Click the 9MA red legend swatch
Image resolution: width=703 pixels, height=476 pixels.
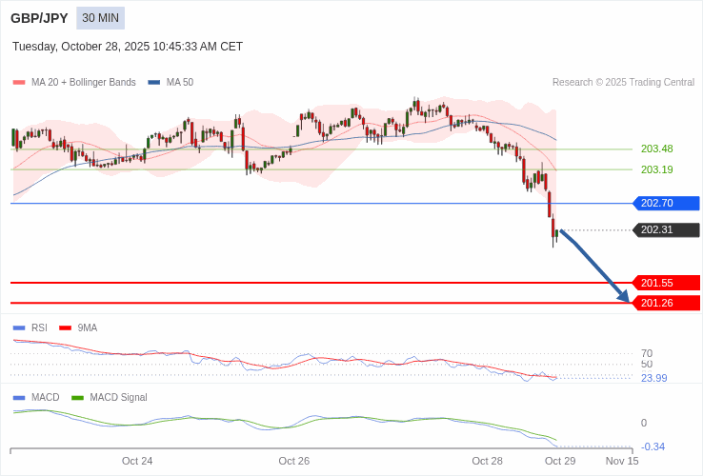[66, 328]
